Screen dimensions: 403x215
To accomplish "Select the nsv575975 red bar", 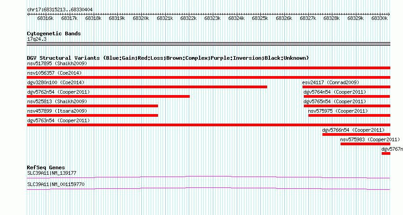I will click(349, 115).
